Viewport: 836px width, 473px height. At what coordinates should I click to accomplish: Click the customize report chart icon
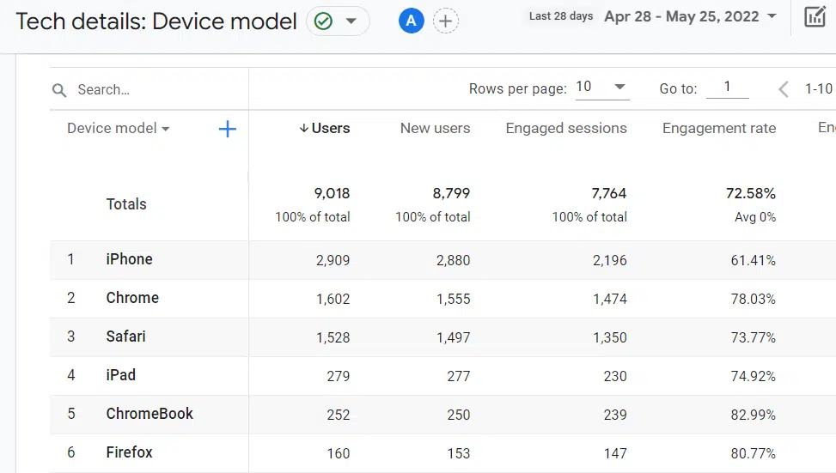815,16
